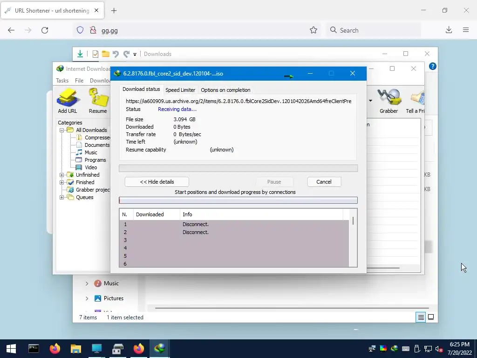This screenshot has height=358, width=477.
Task: Click the Hide details button
Action: (x=157, y=182)
